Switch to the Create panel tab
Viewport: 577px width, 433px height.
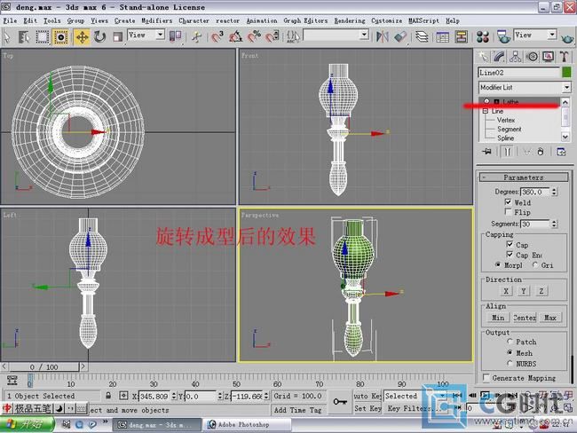[x=483, y=57]
